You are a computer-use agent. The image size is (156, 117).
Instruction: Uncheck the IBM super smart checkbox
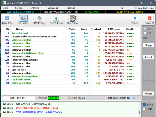tap(128, 98)
